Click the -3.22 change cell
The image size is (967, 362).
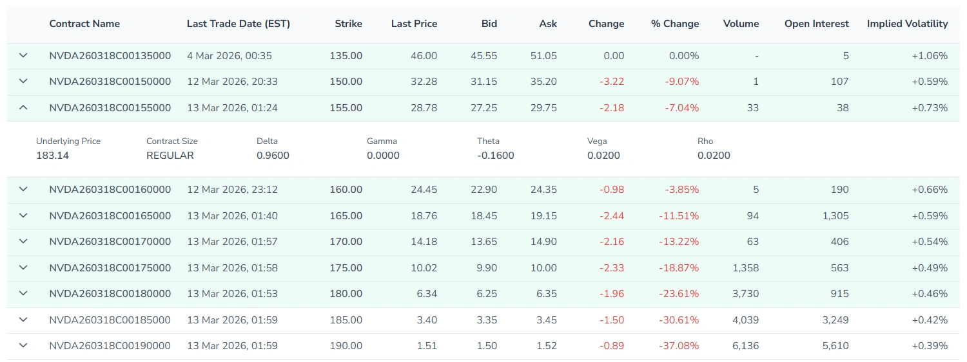[x=612, y=82]
